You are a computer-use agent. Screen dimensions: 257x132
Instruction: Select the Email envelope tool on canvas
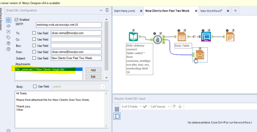coord(200,55)
